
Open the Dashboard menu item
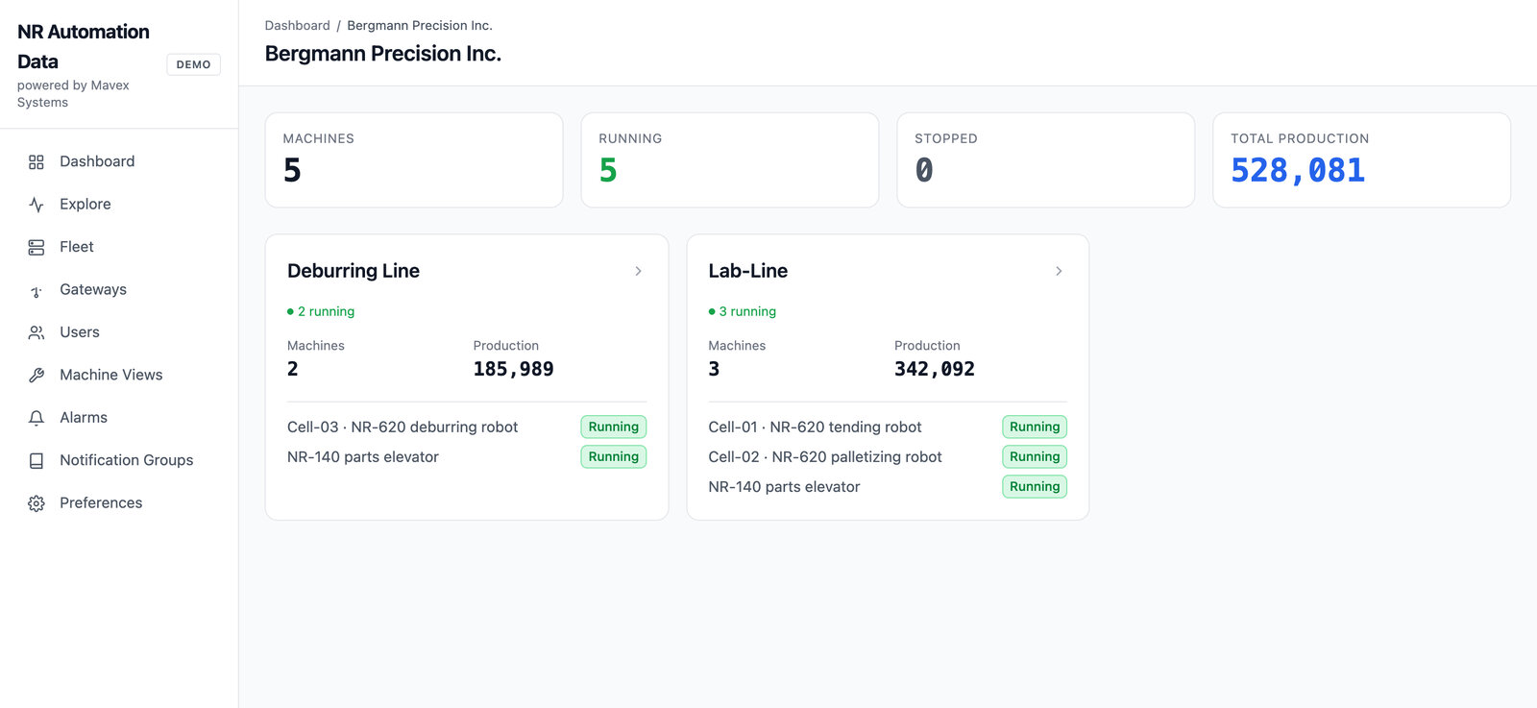(119, 161)
